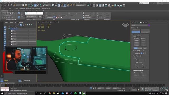Go to the timeline end frame
This screenshot has height=95, width=169.
pyautogui.click(x=138, y=88)
